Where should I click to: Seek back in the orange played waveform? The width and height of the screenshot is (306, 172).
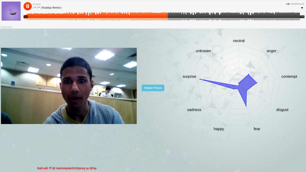[96, 16]
